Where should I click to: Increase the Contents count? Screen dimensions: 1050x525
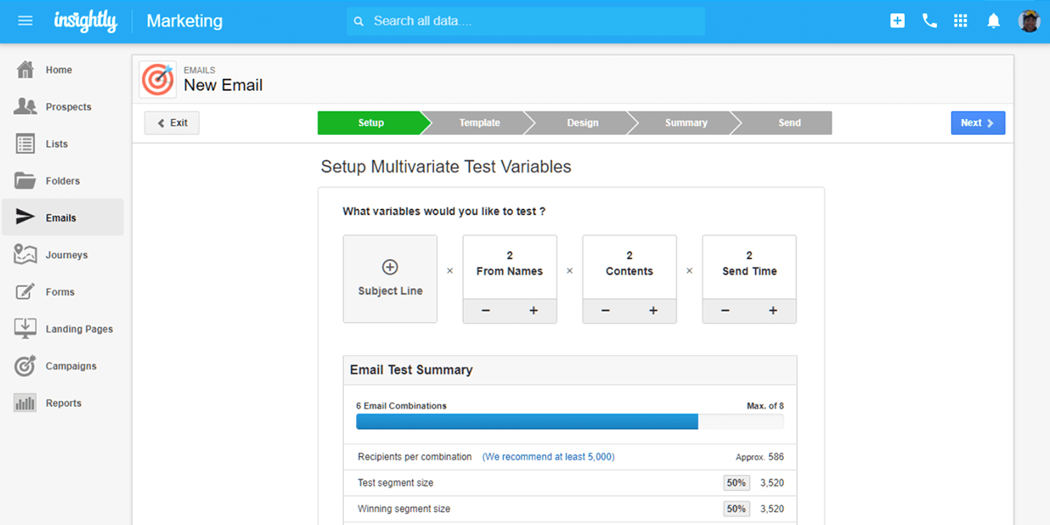653,311
